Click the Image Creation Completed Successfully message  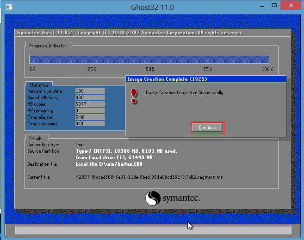tap(184, 92)
